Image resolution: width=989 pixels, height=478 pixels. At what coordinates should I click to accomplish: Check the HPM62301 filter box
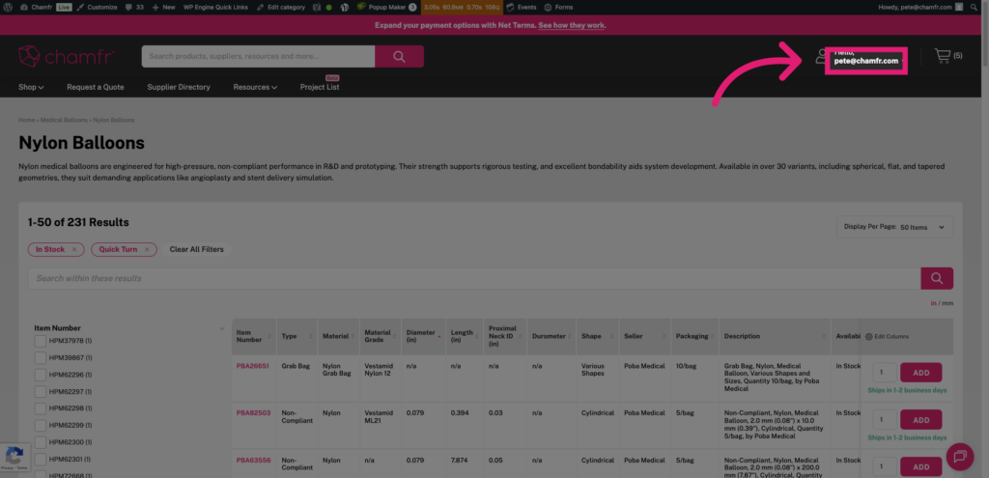click(41, 459)
